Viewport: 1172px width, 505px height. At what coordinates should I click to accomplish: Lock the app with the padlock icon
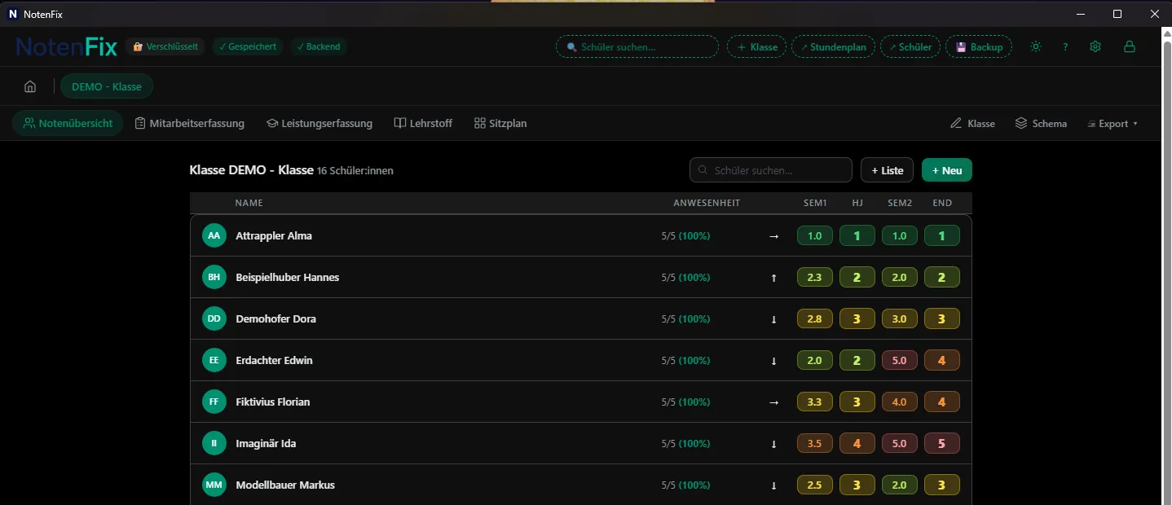(1130, 46)
